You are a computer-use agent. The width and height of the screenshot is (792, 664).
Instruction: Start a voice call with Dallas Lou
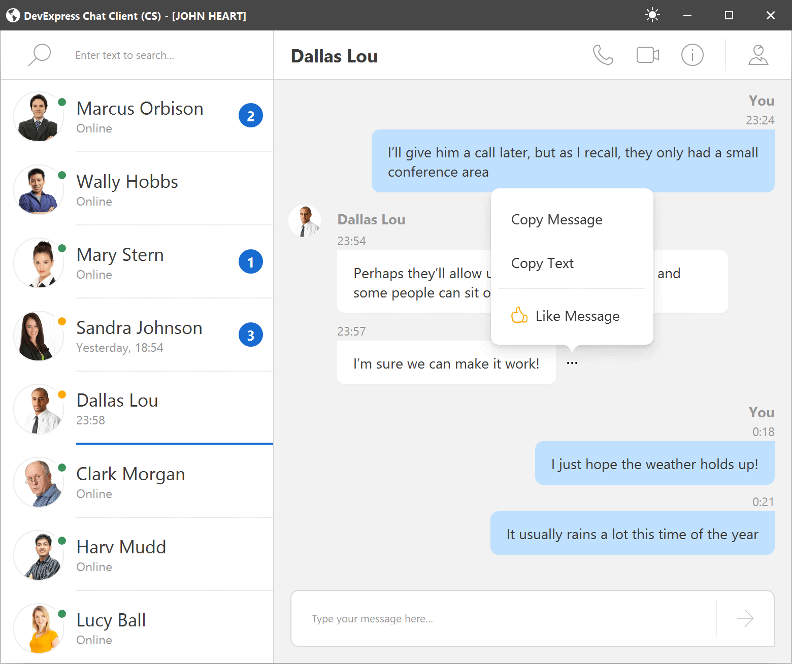pyautogui.click(x=603, y=55)
